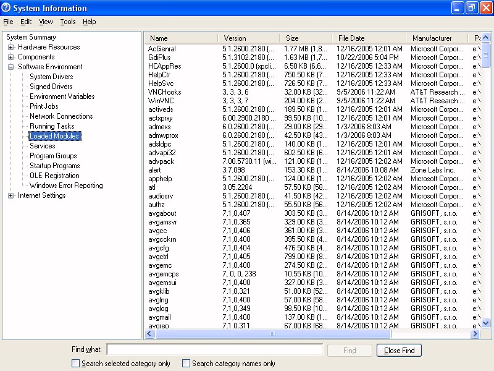Click the vertical scrollbar up arrow
Screen dimensions: 494x371
pos(485,38)
